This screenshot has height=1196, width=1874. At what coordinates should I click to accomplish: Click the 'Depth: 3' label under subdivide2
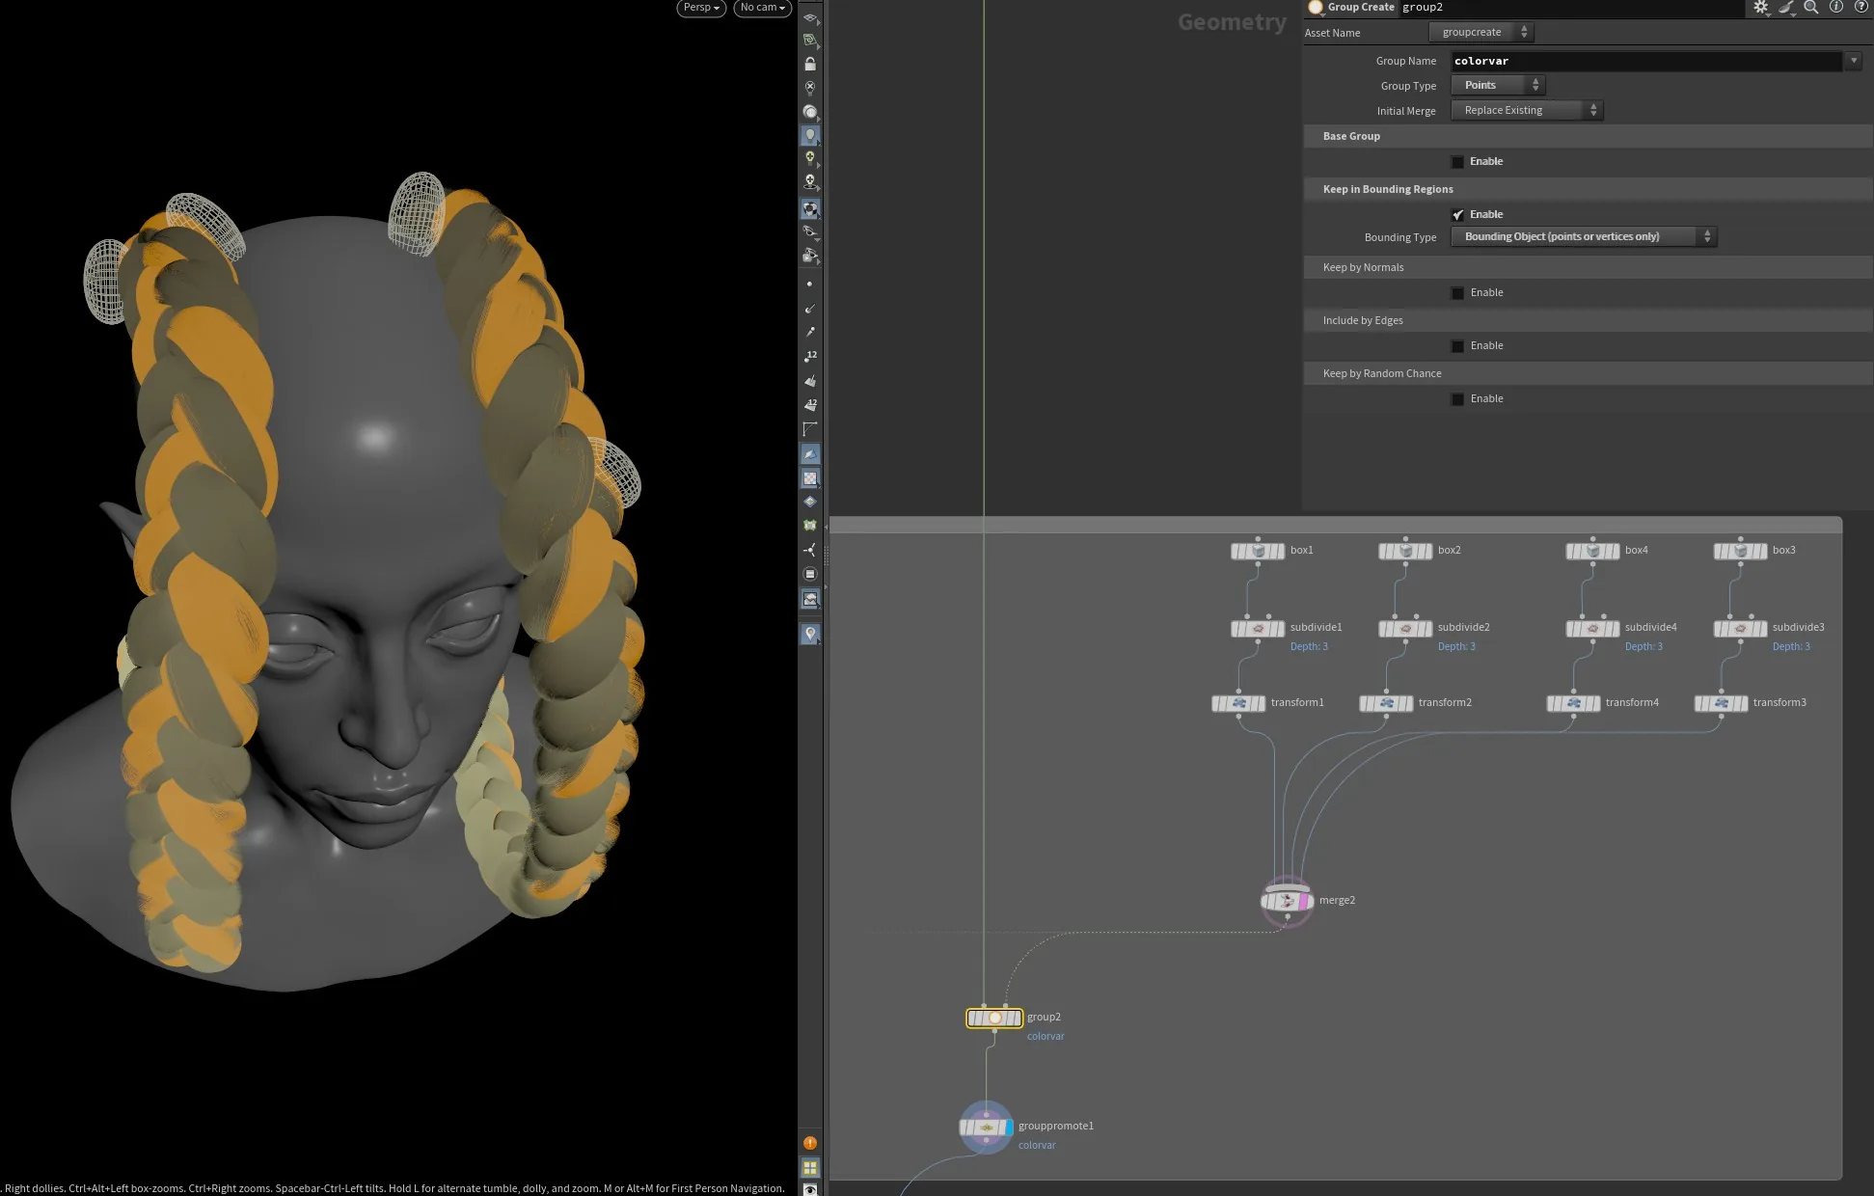point(1456,647)
